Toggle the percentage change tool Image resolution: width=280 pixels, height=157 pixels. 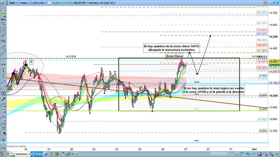coord(3,41)
